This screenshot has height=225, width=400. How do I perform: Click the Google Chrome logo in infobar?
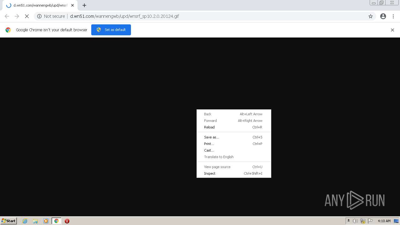[x=8, y=30]
